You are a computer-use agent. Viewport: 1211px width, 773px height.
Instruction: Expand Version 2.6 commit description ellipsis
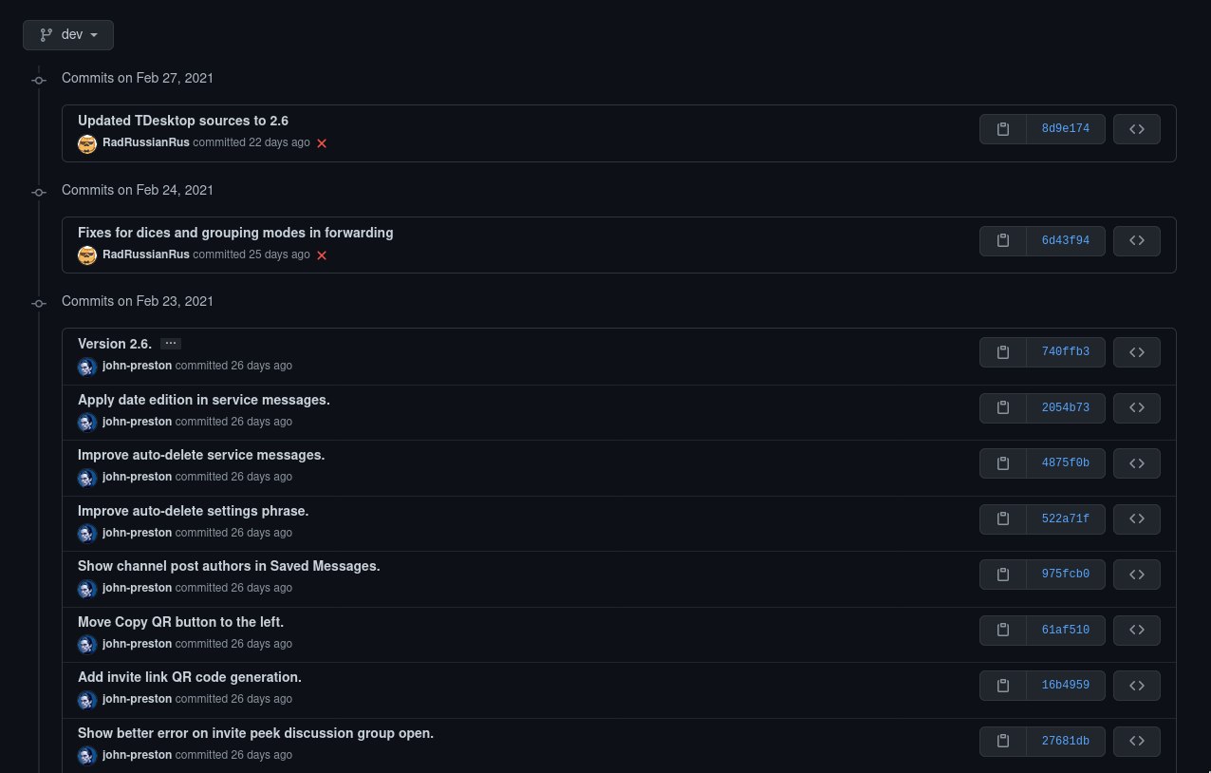click(x=171, y=344)
